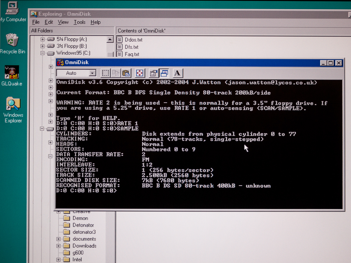Switch console to full screen mode

(140, 73)
